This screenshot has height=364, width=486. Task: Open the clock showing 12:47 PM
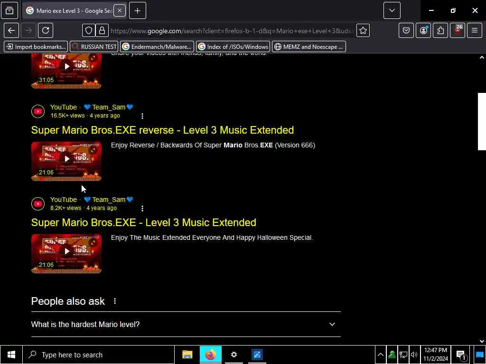click(436, 355)
